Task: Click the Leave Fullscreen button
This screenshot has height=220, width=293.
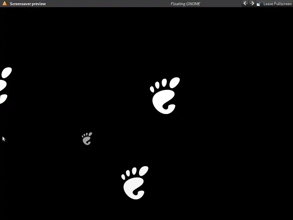Action: pyautogui.click(x=274, y=4)
